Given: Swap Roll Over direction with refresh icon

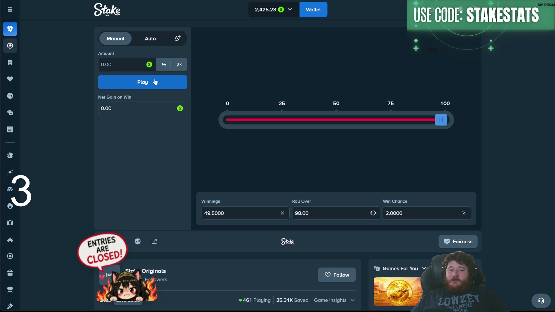Looking at the screenshot, I should [x=373, y=213].
